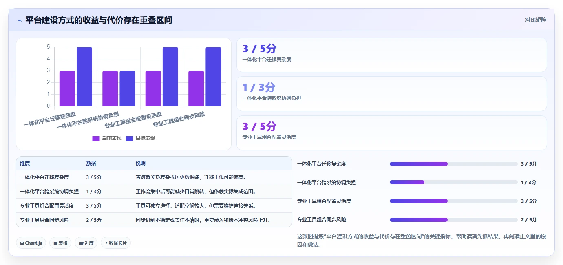Screen dimensions: 563x265
Task: Click the purple bar for 专业工具组合同步风险
Action: (196, 88)
